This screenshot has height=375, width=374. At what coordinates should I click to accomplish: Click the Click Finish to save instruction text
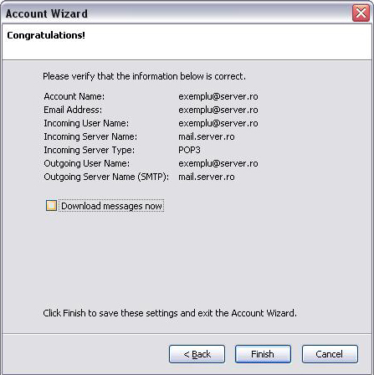click(170, 313)
